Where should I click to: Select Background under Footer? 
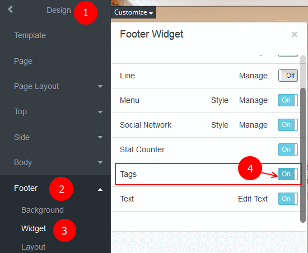coord(43,210)
